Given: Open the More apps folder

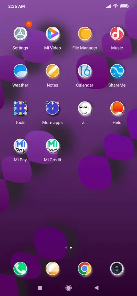Looking at the screenshot, I should pyautogui.click(x=52, y=108).
